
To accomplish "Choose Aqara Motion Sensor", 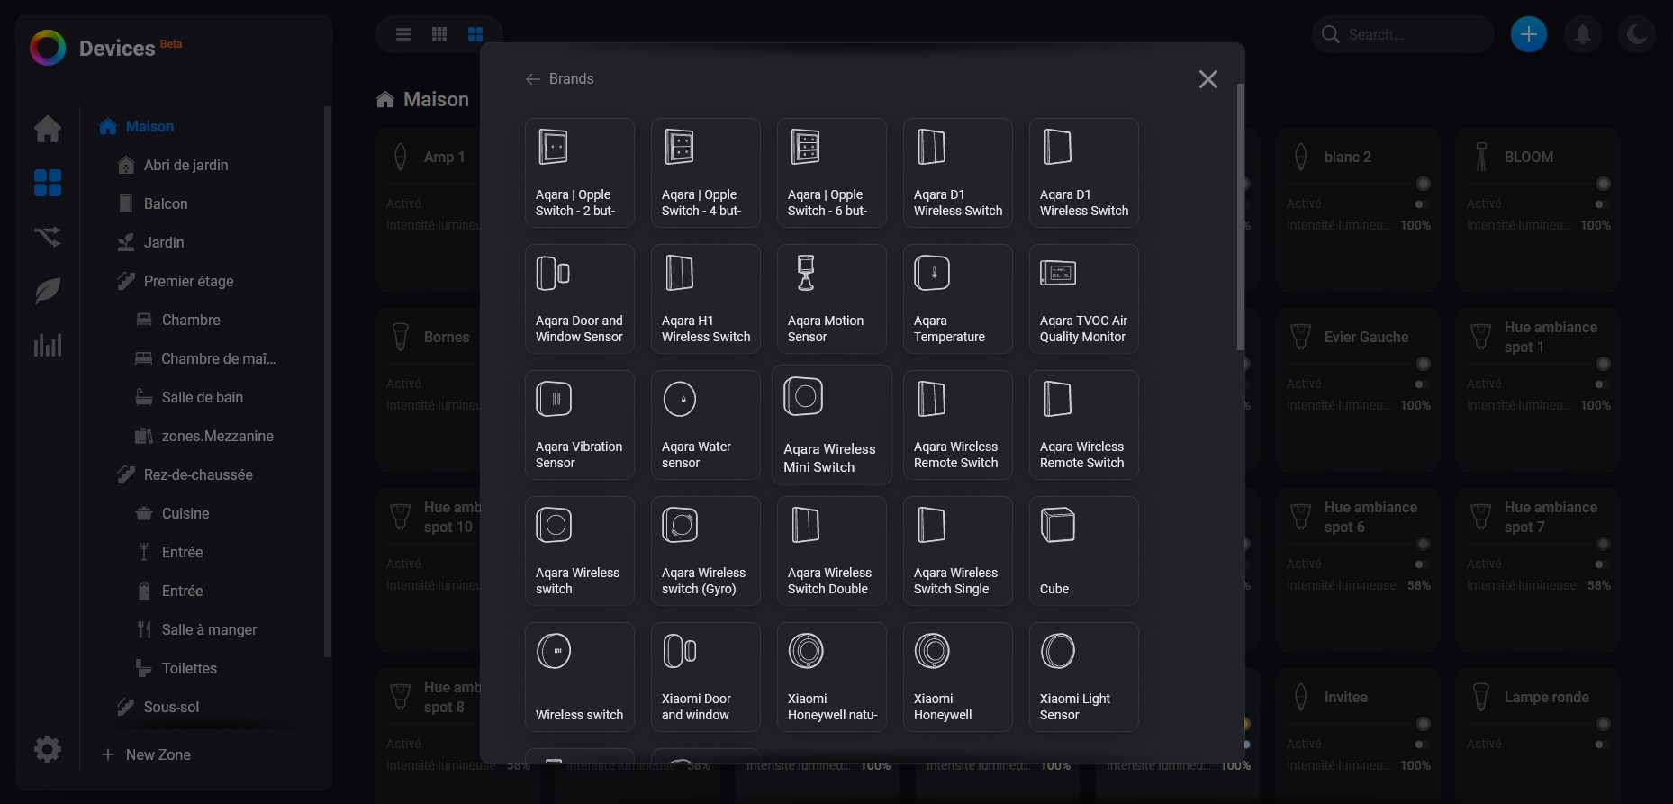I will tap(832, 299).
